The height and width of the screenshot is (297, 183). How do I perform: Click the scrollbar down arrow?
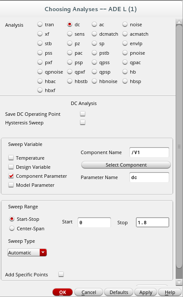(x=179, y=283)
